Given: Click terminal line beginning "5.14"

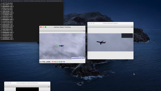Looking at the screenshot, I should click(7, 15).
